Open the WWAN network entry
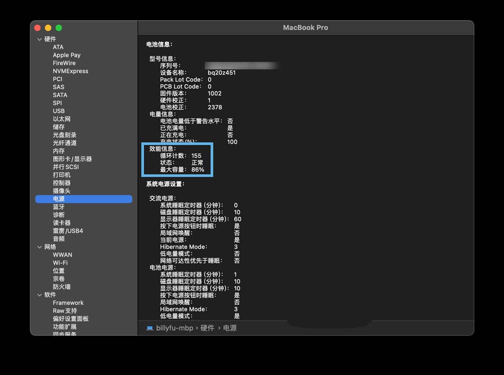 coord(62,255)
